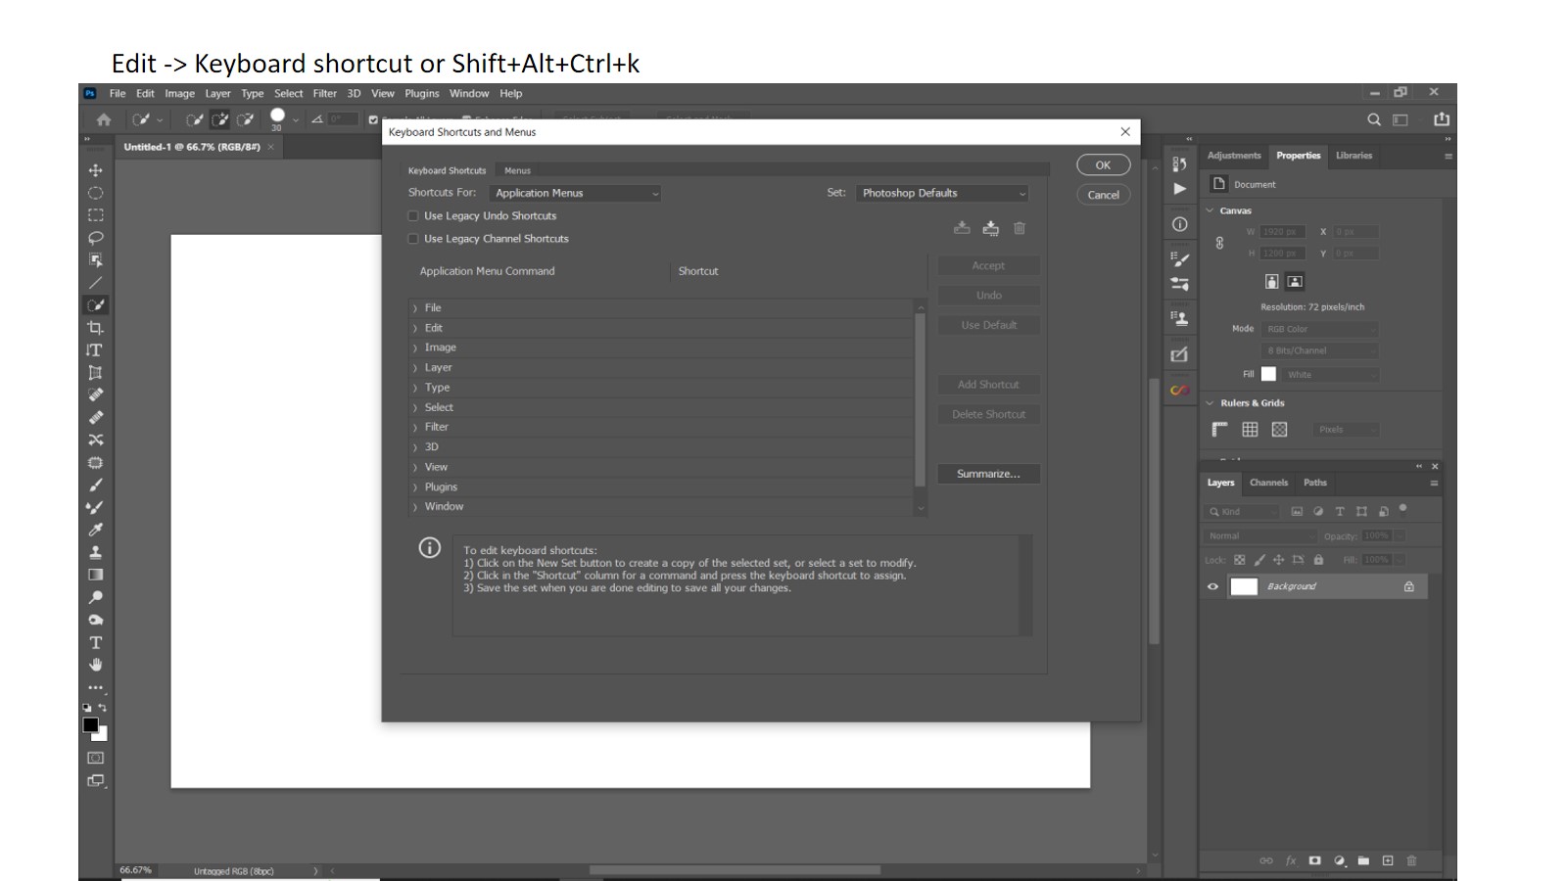Screen dimensions: 1567x881
Task: Select the Object Selection tool
Action: click(x=95, y=260)
